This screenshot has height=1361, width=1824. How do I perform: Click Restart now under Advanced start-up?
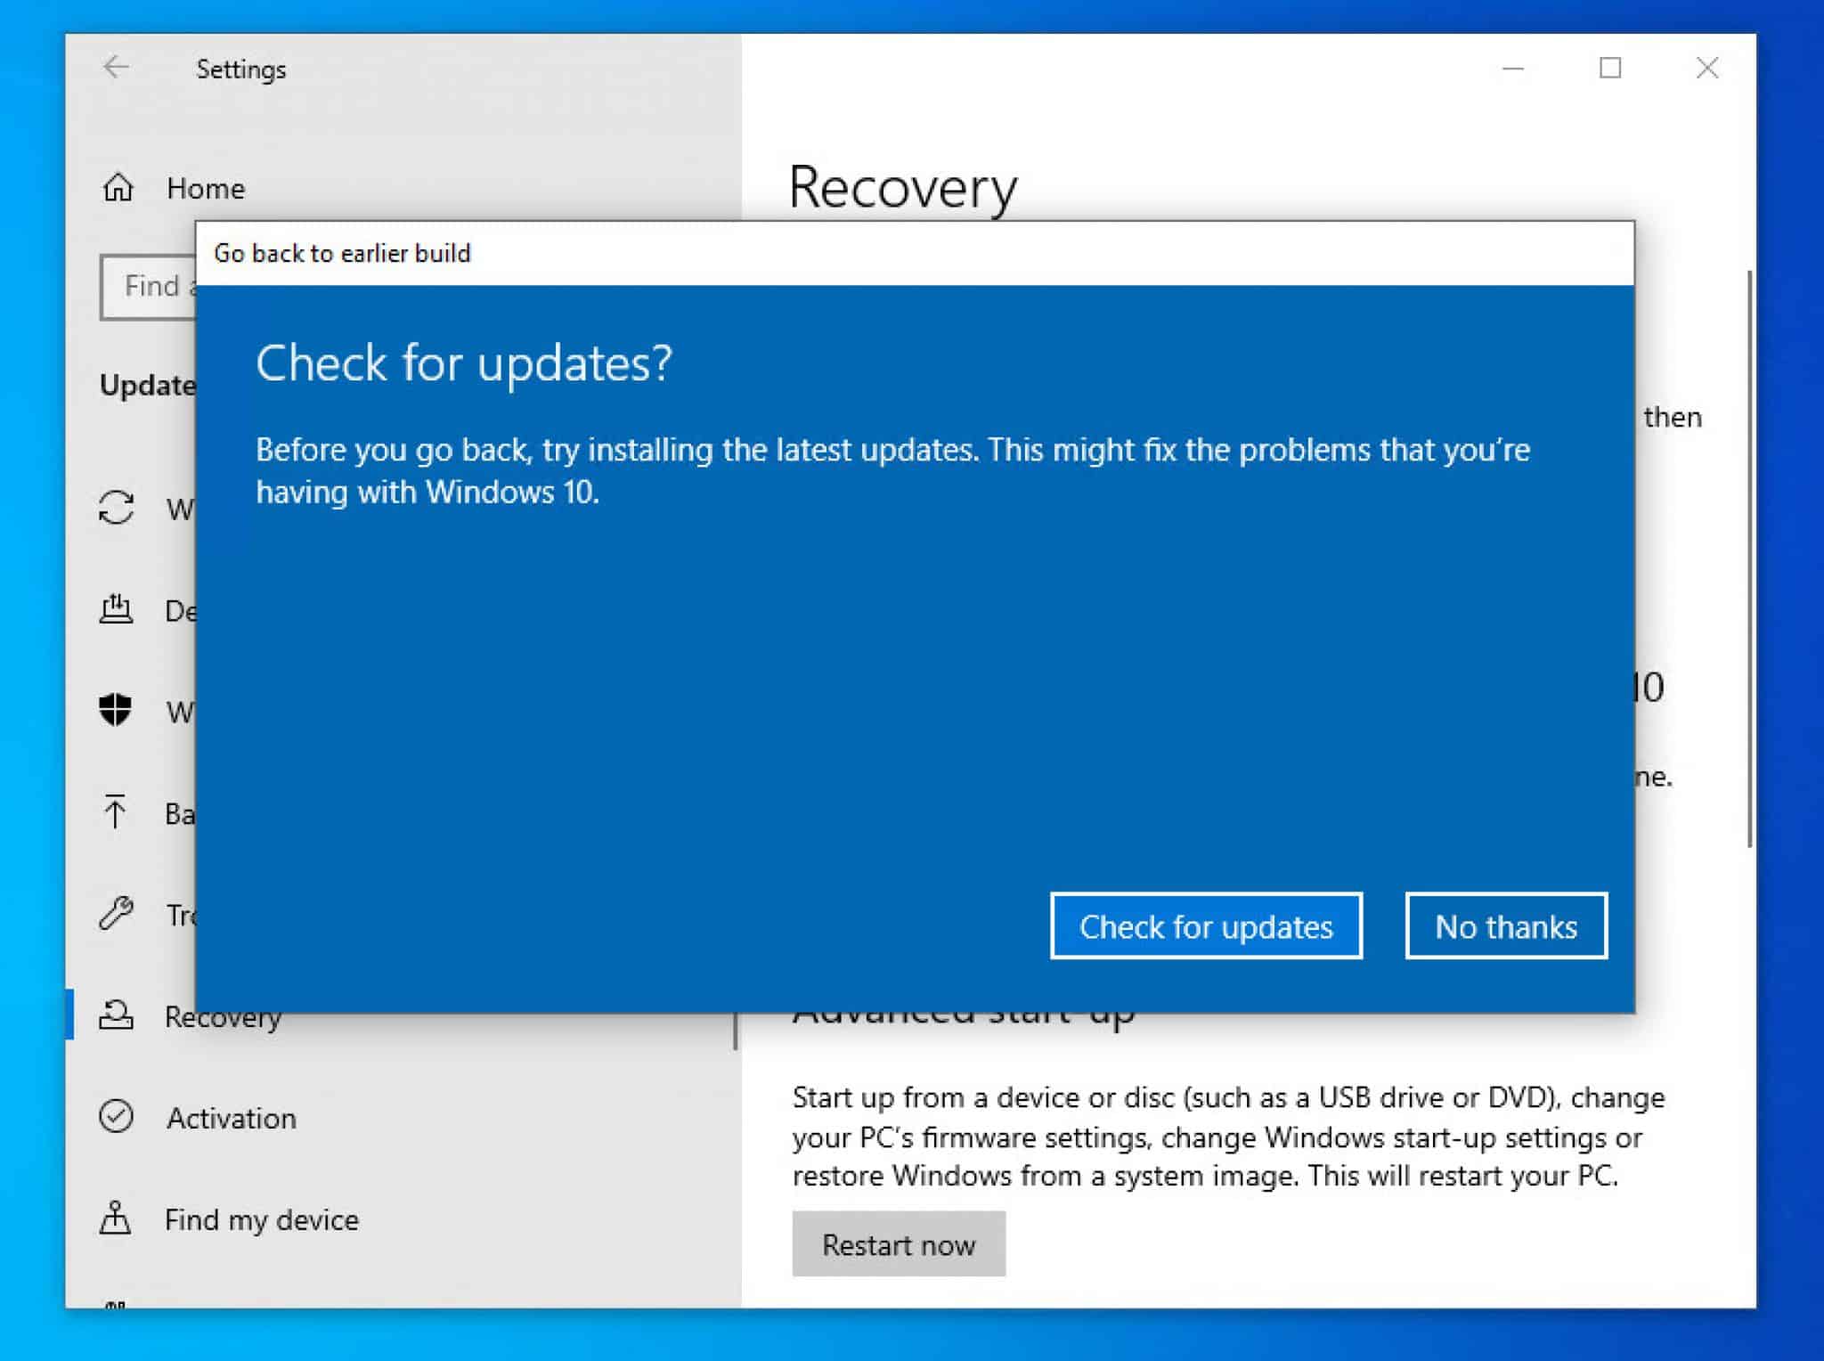pyautogui.click(x=899, y=1244)
